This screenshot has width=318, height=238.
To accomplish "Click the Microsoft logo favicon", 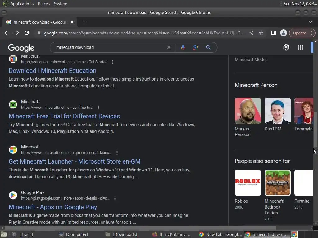I will coord(13,150).
